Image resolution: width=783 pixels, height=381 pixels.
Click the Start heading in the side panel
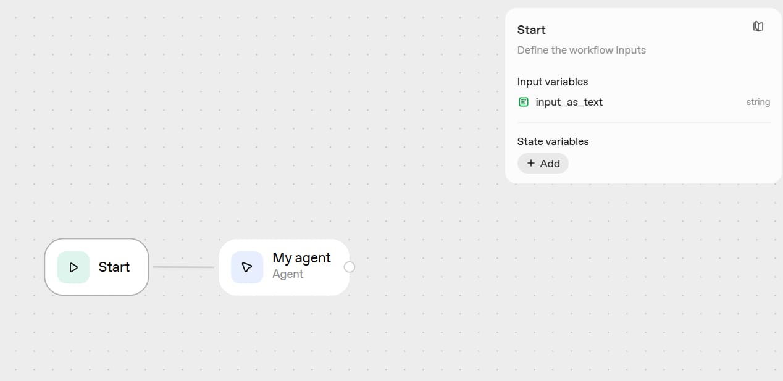[531, 30]
